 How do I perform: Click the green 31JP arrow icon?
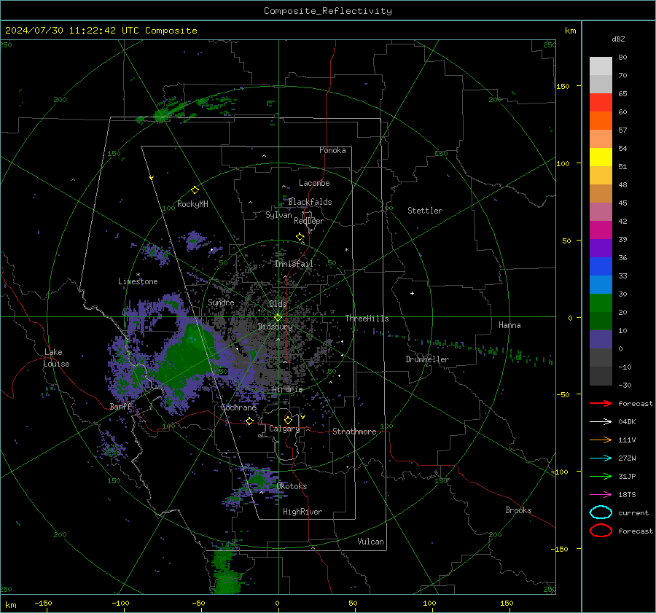[601, 476]
